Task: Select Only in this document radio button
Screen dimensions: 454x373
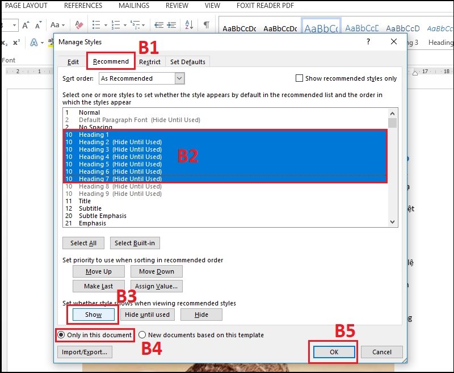Action: coord(61,335)
